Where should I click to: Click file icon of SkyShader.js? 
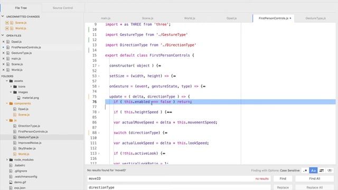(x=15, y=148)
